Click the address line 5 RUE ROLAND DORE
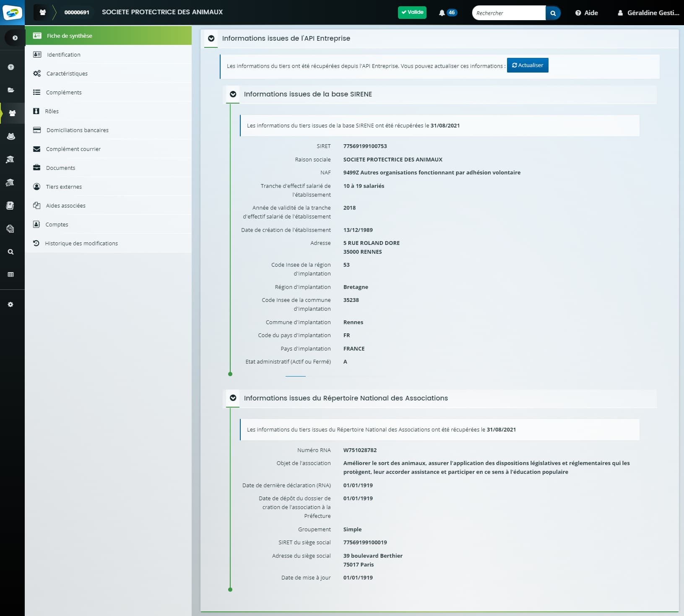The width and height of the screenshot is (684, 616). 372,243
